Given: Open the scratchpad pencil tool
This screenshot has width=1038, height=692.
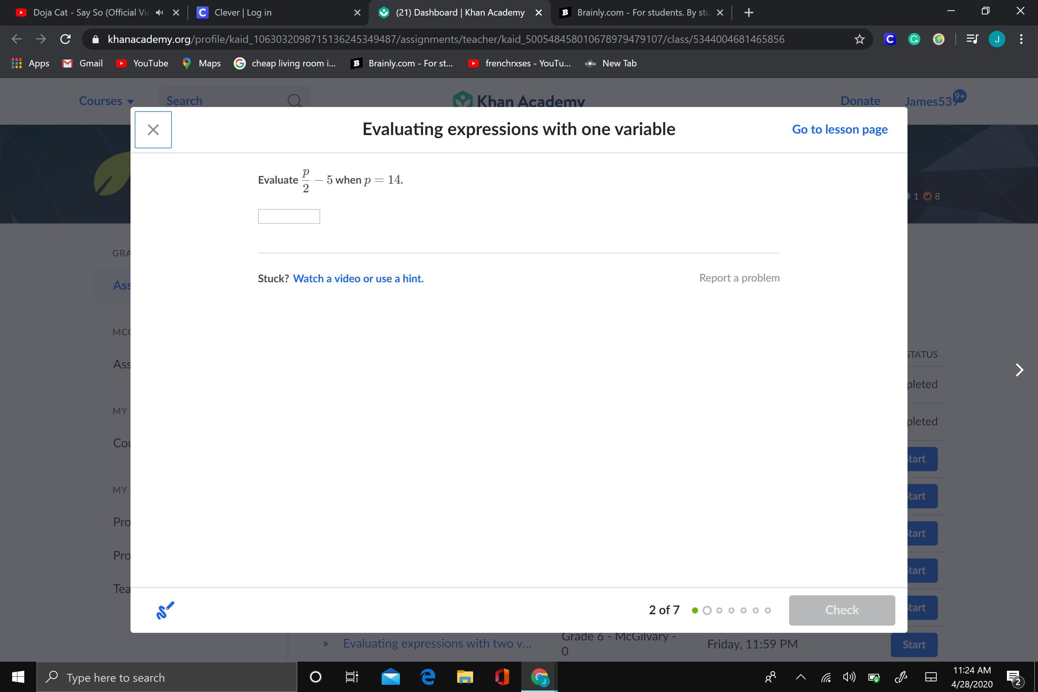Looking at the screenshot, I should (165, 610).
